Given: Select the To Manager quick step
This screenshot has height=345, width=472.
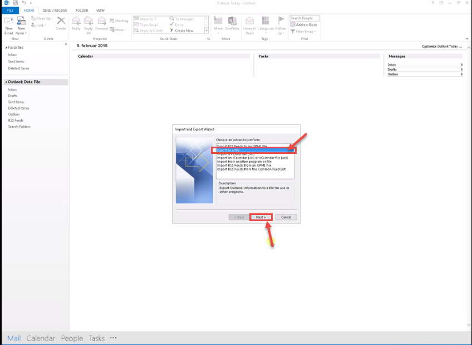Looking at the screenshot, I should [x=181, y=19].
